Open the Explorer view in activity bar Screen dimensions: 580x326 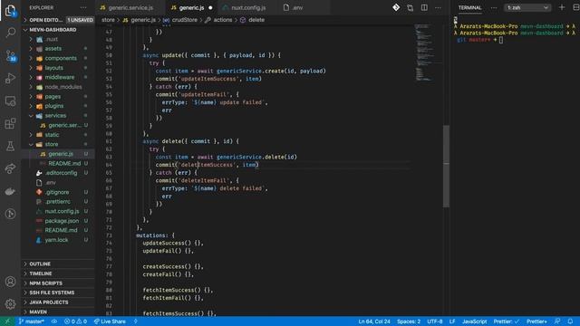[x=10, y=10]
